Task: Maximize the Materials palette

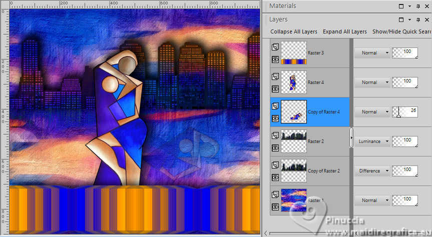Action: click(x=401, y=6)
